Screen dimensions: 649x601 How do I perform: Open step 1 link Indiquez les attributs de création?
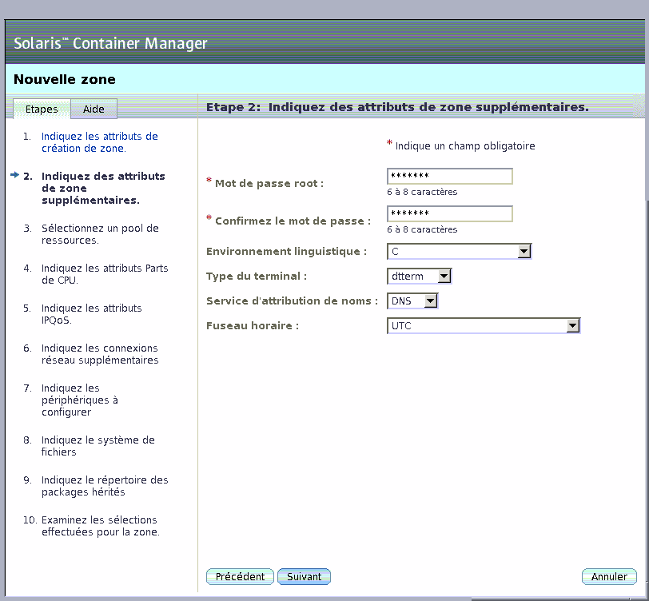tap(99, 142)
